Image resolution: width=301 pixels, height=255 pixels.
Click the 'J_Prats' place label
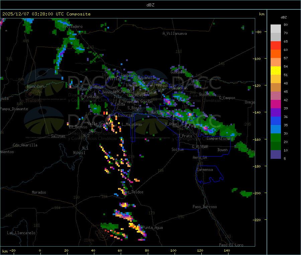click(185, 136)
